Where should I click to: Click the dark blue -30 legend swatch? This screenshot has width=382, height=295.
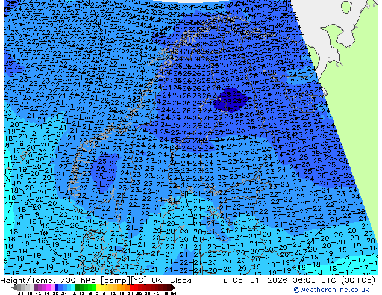coord(57,287)
